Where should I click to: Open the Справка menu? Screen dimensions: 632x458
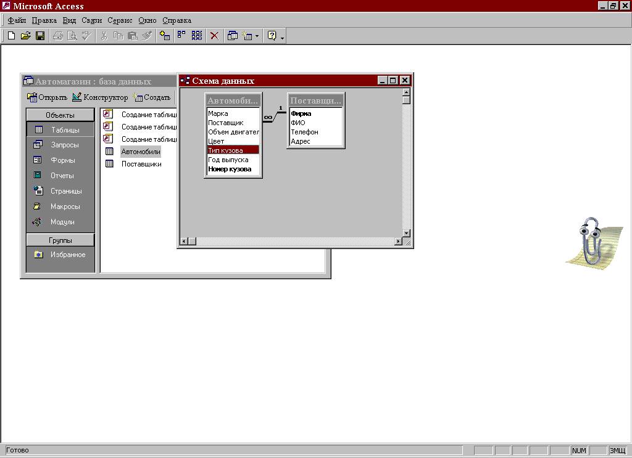[177, 20]
